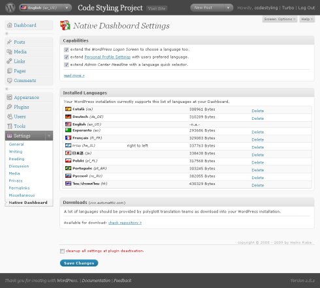Click the Users icon in sidebar
320x288 pixels.
(10, 117)
